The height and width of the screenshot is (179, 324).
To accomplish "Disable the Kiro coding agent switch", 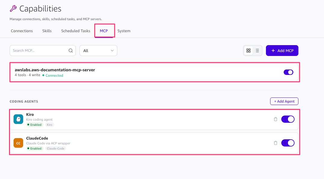I will [288, 119].
